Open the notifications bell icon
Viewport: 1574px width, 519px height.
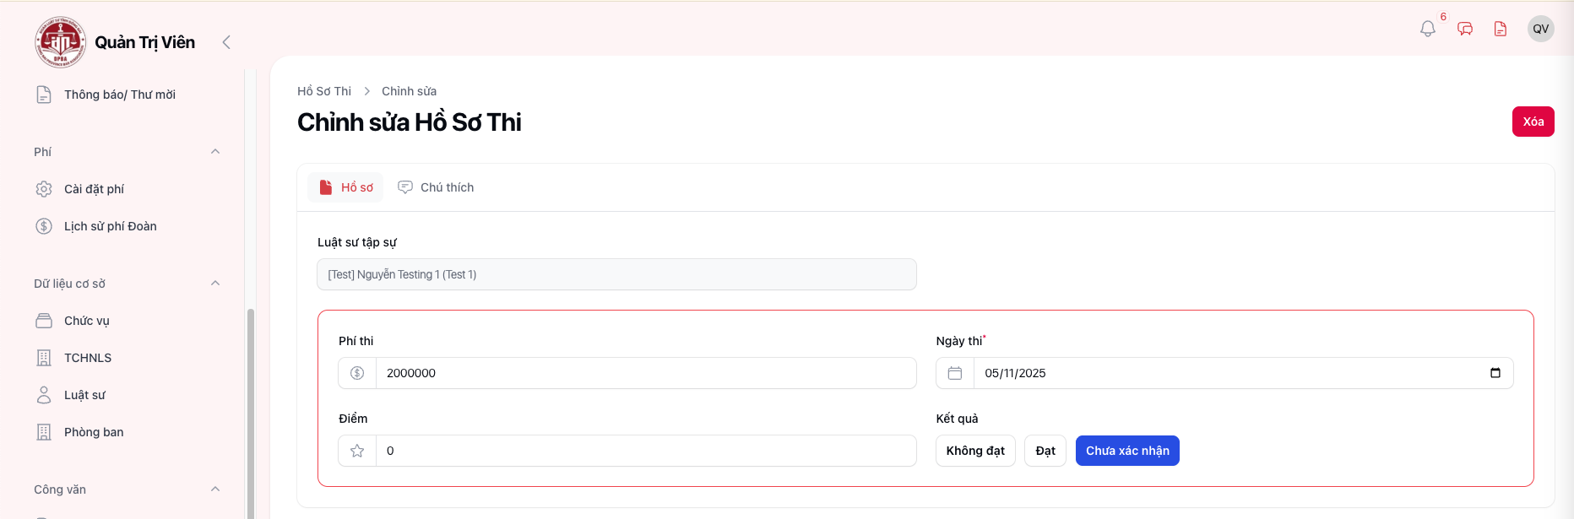[x=1427, y=29]
